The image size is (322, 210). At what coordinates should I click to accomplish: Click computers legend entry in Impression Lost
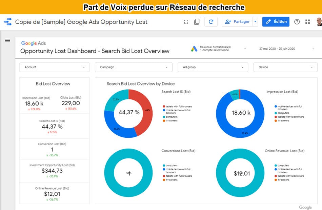click(282, 113)
